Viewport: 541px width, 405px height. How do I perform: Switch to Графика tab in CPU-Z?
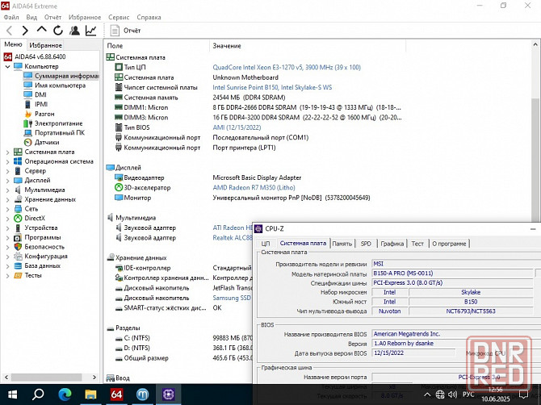[392, 244]
